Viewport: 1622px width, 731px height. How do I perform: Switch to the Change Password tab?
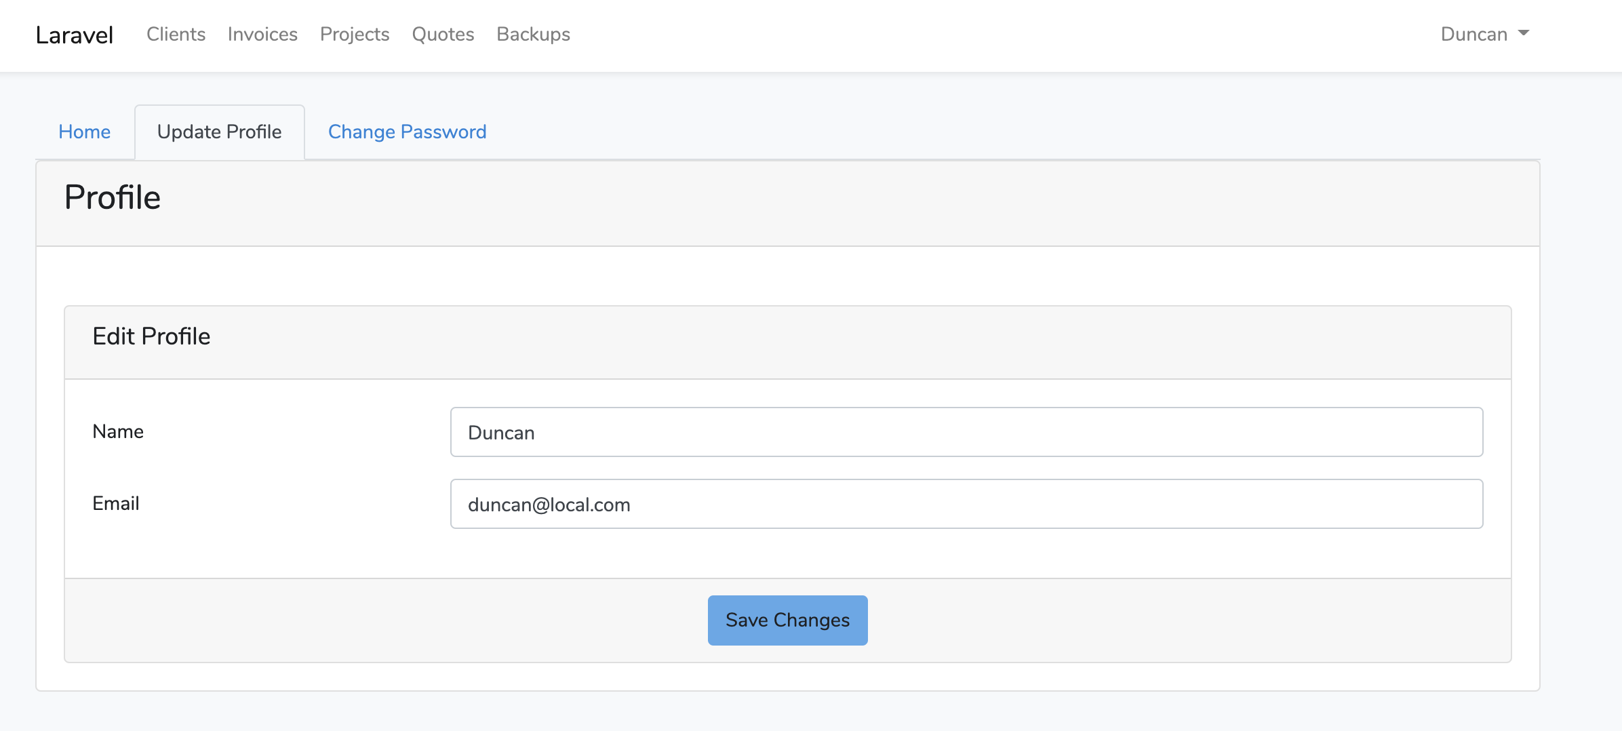407,132
